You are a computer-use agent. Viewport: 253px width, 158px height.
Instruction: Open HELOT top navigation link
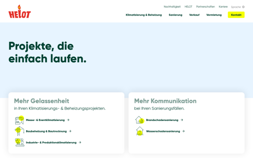pyautogui.click(x=188, y=7)
